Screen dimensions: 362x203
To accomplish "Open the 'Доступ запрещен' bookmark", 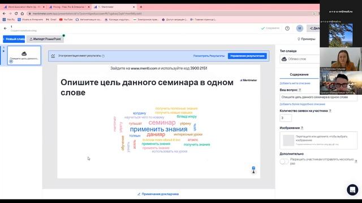I will click(175, 20).
